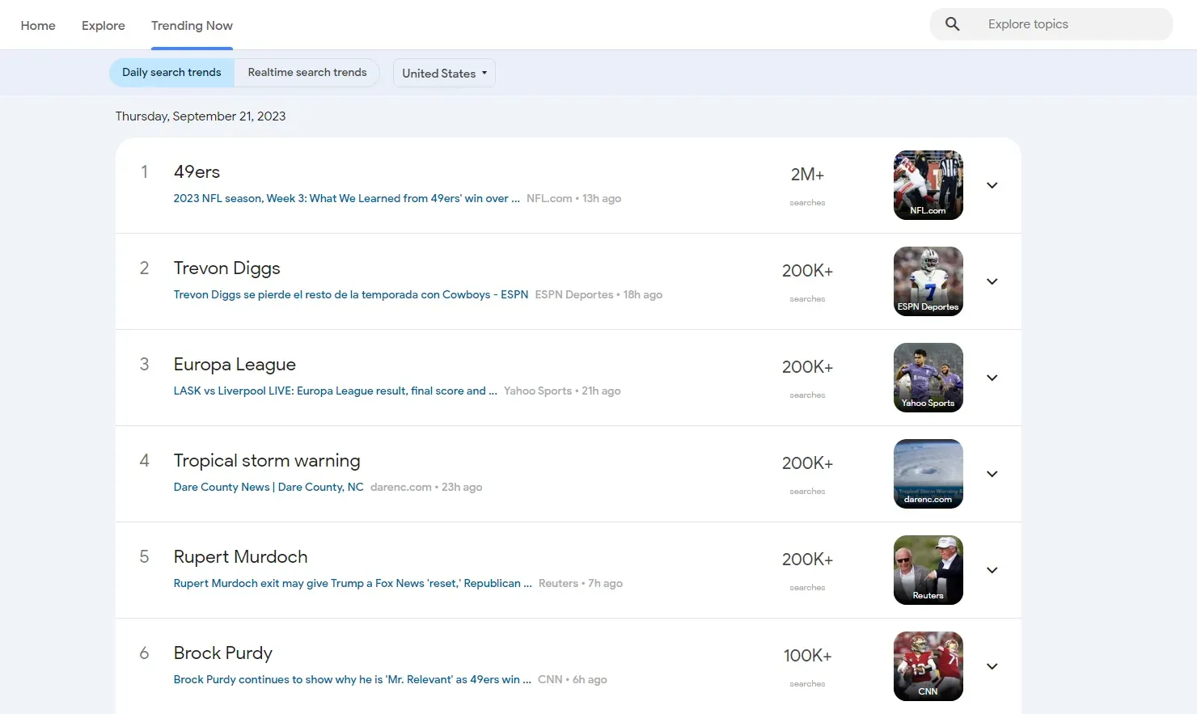Image resolution: width=1197 pixels, height=714 pixels.
Task: Open the Explore tab
Action: pyautogui.click(x=103, y=25)
